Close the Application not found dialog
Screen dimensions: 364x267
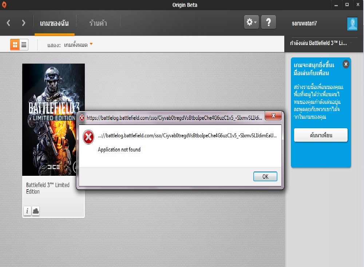(273, 116)
